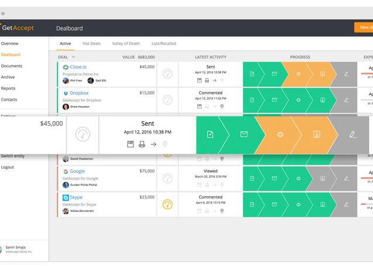373x266 pixels.
Task: Click the Google logo icon beside deal name
Action: click(66, 172)
